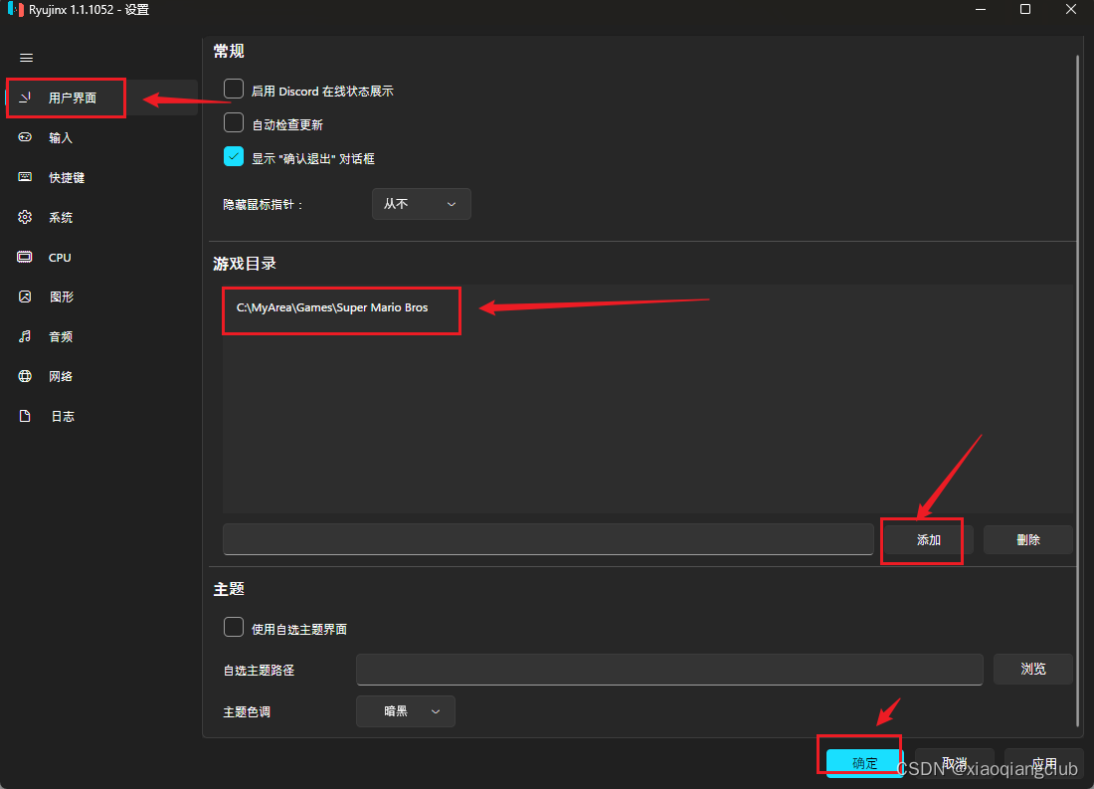Click the picture icon for 图形
Image resolution: width=1094 pixels, height=789 pixels.
click(x=26, y=296)
